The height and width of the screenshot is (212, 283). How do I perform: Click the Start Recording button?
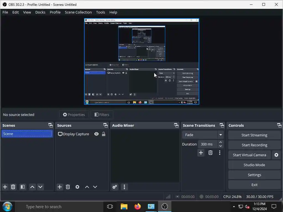254,145
